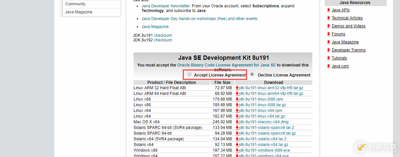Open Java Magazine link under Java Resources

[x=345, y=42]
